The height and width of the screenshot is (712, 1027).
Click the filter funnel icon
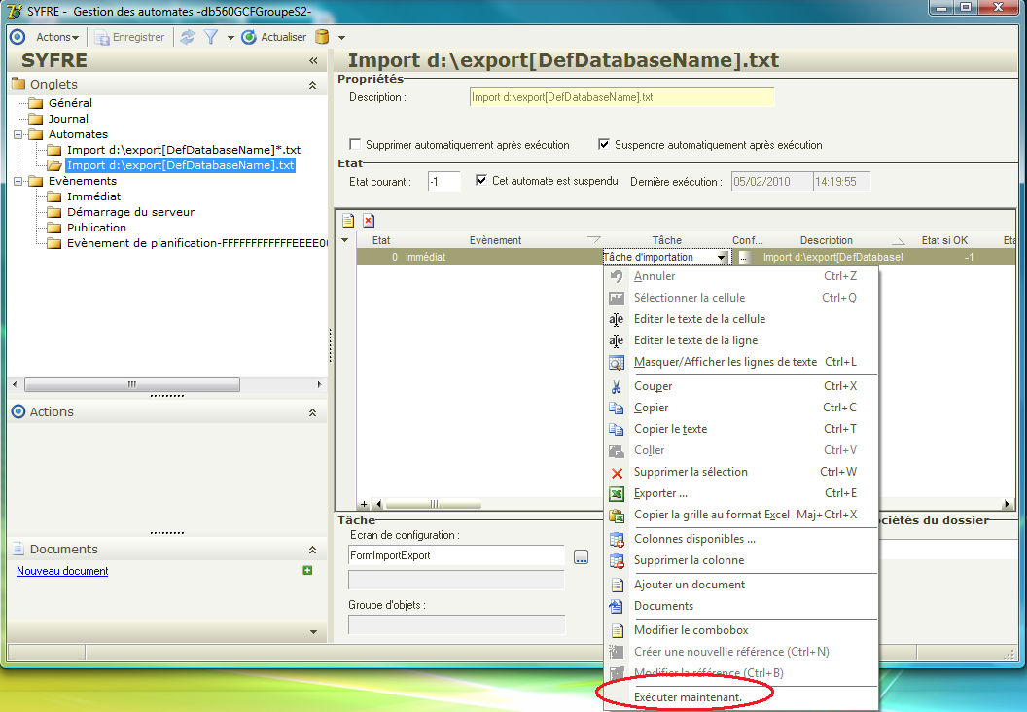coord(210,37)
